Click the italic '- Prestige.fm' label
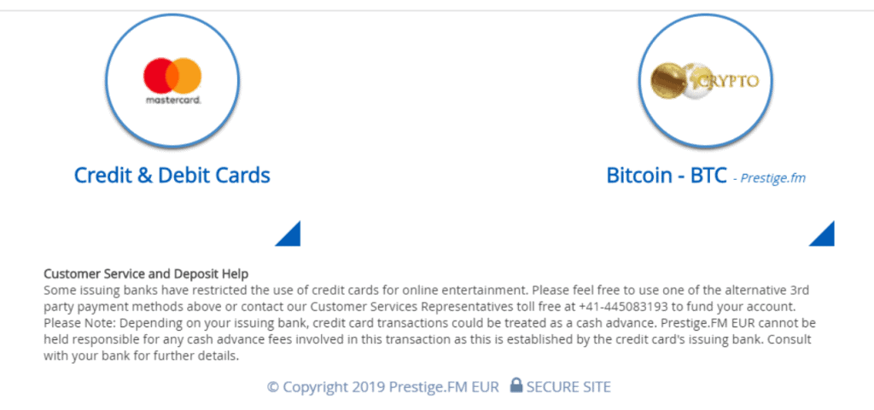Screen dimensions: 874x410 (x=769, y=178)
